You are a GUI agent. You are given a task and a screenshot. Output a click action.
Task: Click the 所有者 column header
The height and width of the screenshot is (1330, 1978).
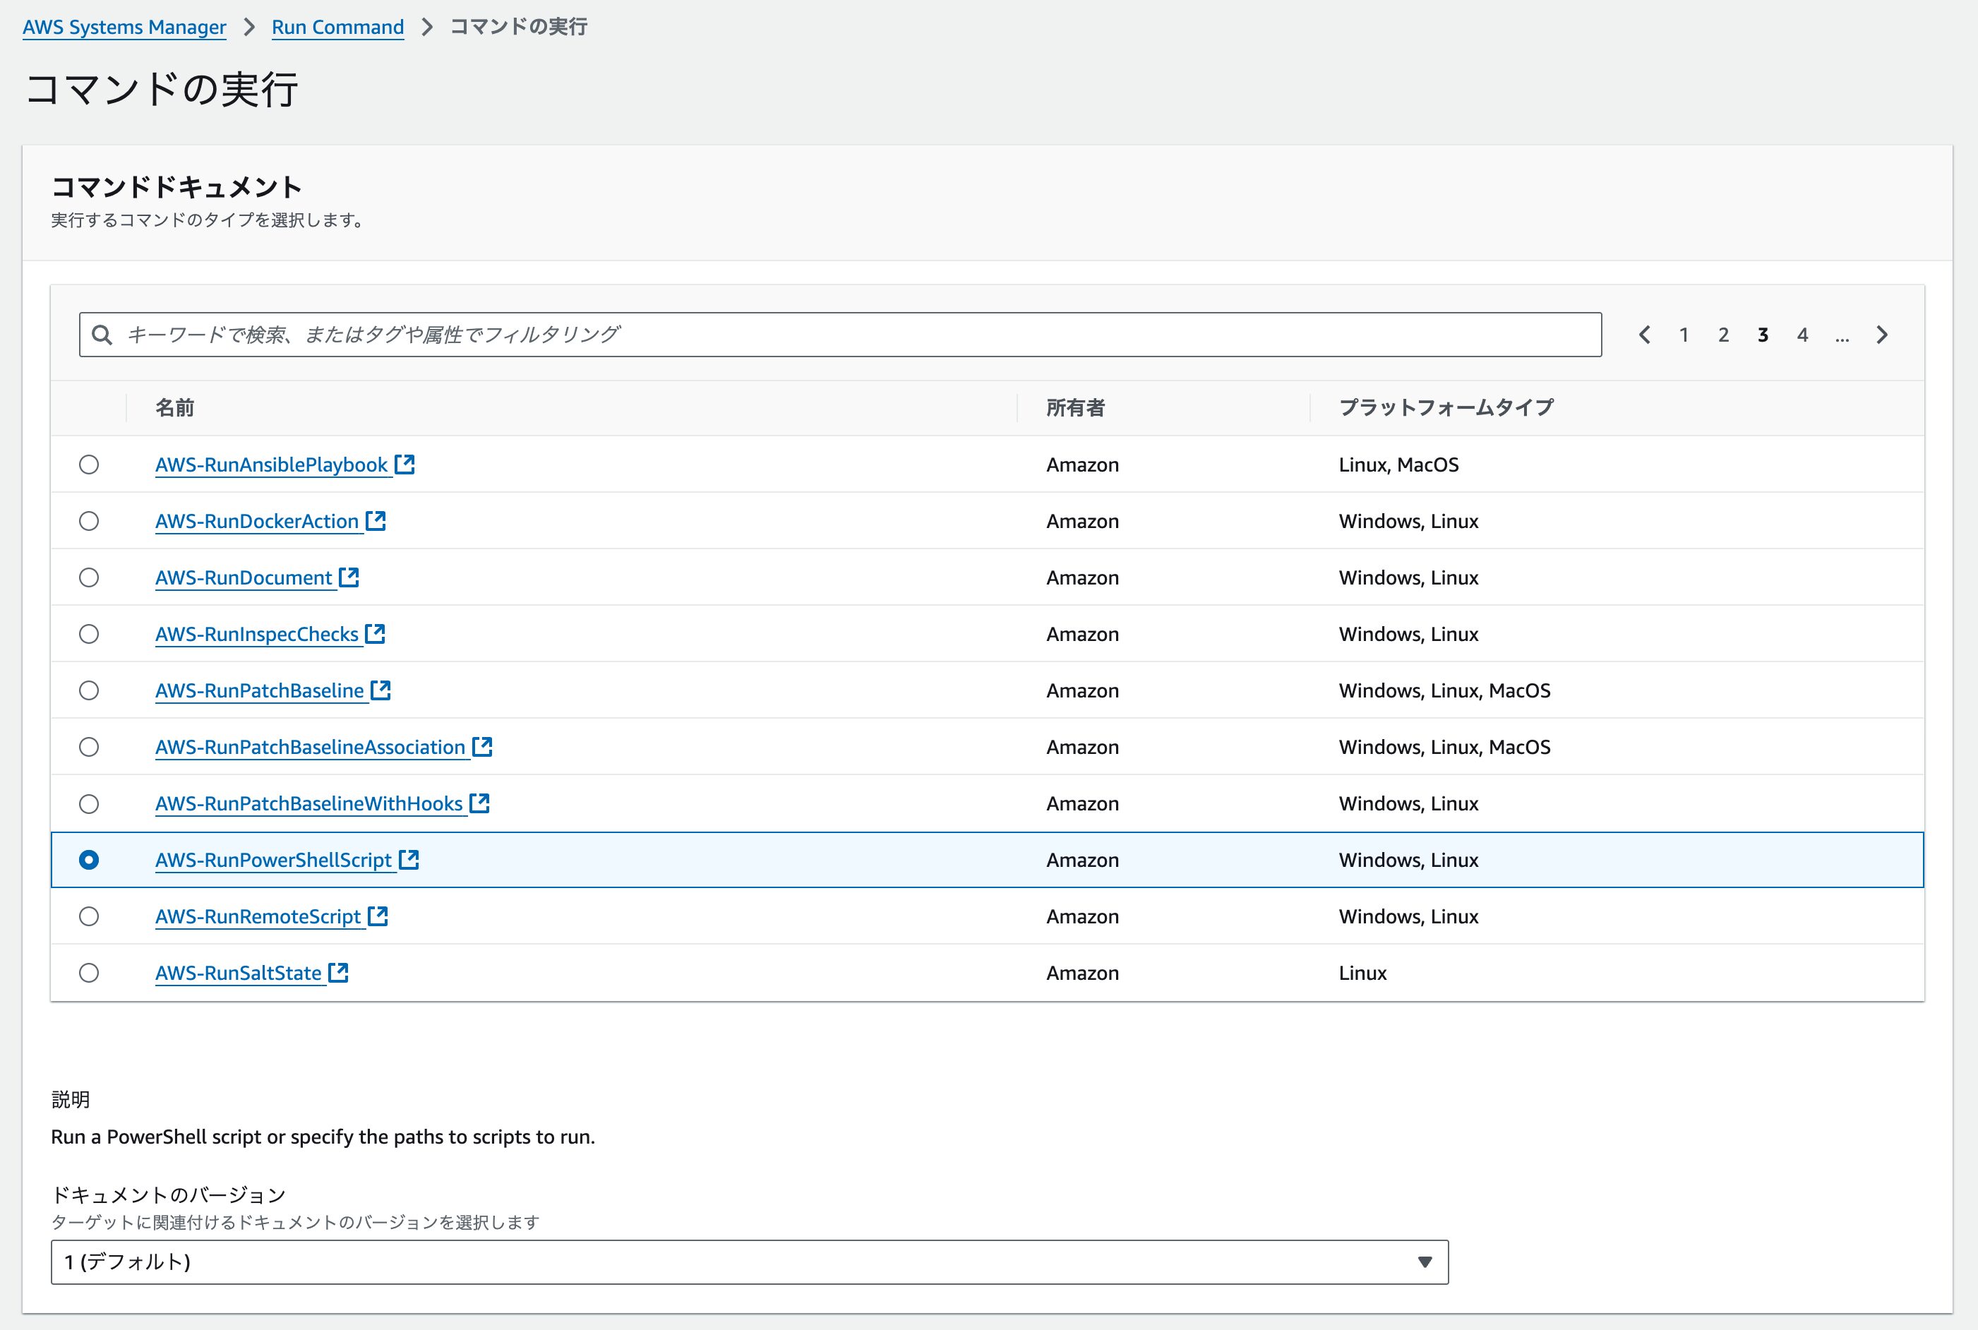1076,408
